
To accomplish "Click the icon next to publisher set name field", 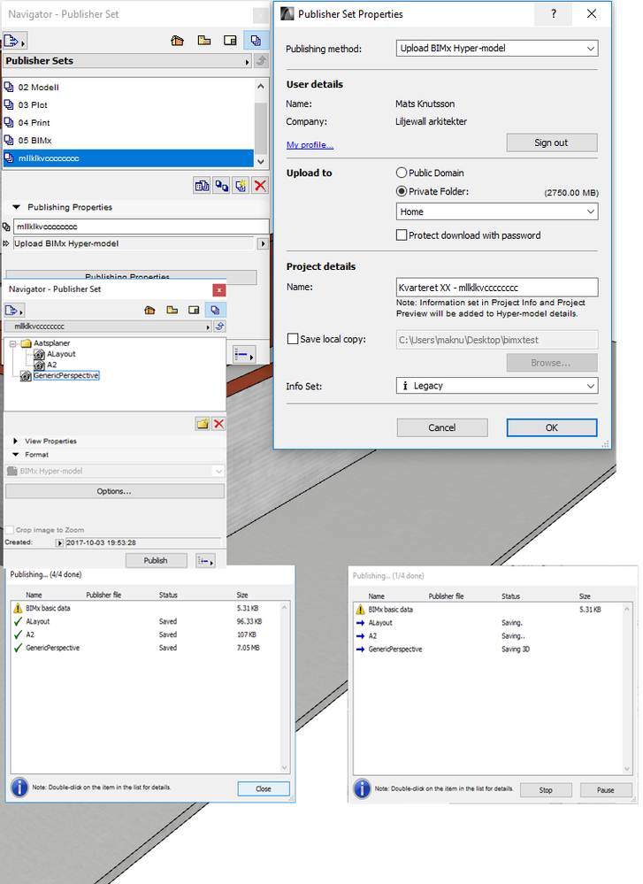I will pos(6,227).
